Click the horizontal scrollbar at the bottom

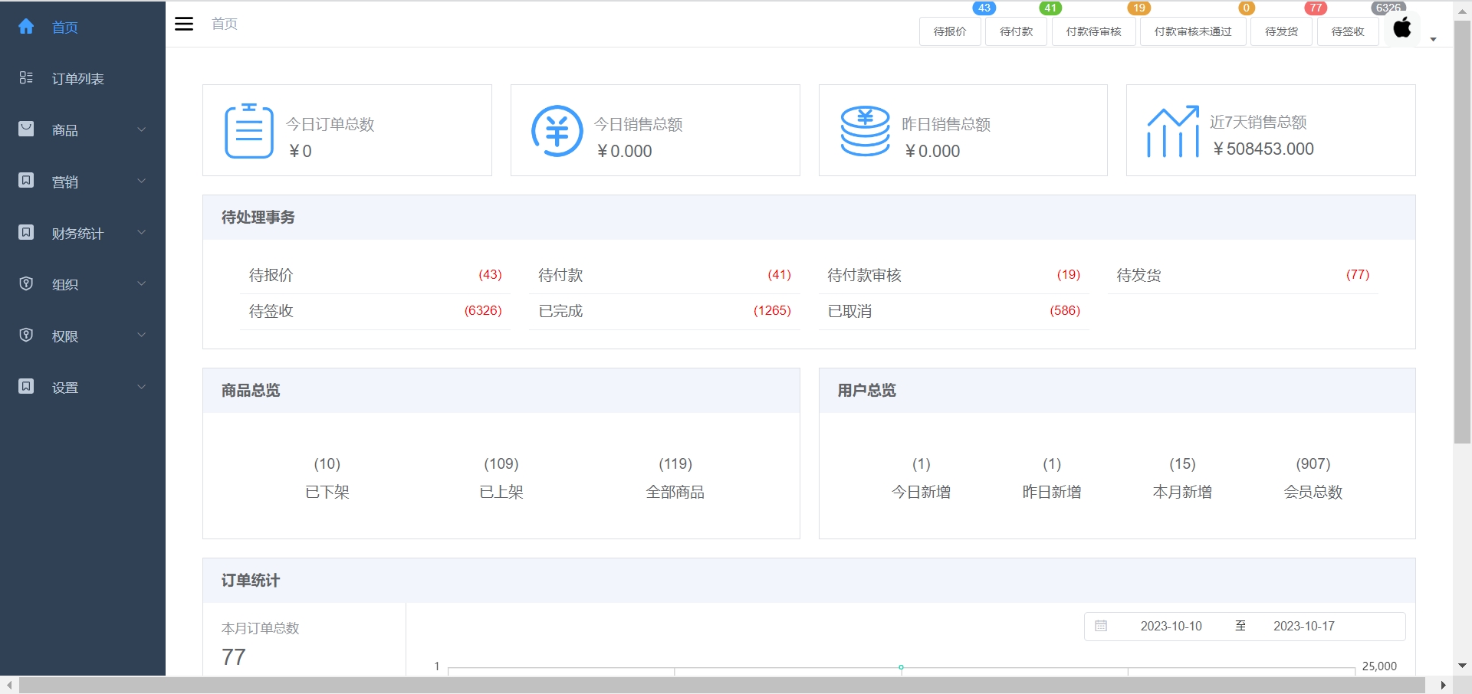coord(721,685)
